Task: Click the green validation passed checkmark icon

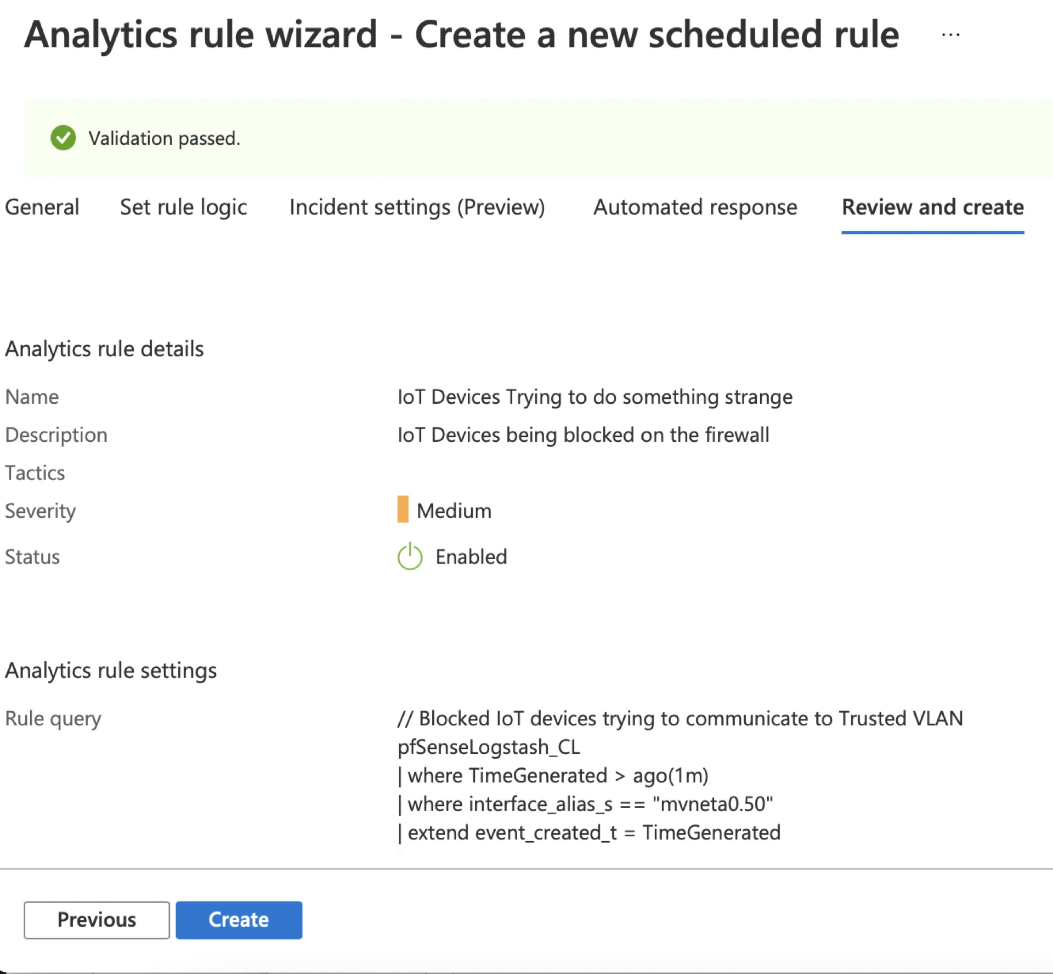Action: pyautogui.click(x=63, y=138)
